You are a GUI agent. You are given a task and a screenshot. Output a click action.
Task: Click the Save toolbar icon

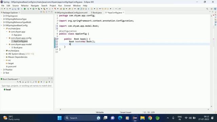[13, 9]
